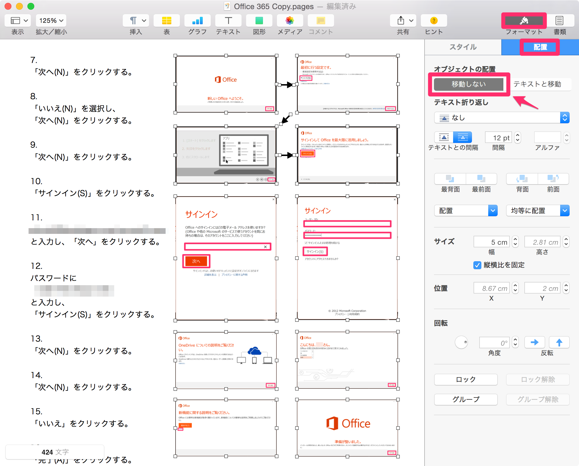Click the 12 pt 間隔 field
Screen dimensions: 579x466
click(x=498, y=138)
